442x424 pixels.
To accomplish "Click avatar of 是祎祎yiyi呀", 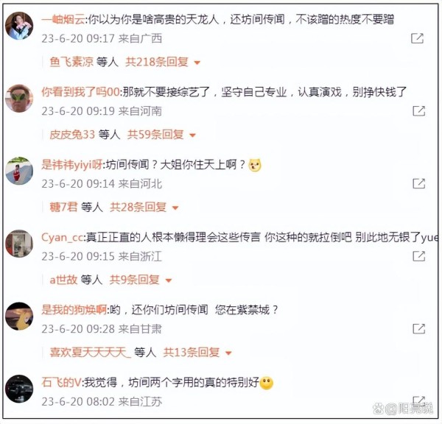I will pos(19,171).
